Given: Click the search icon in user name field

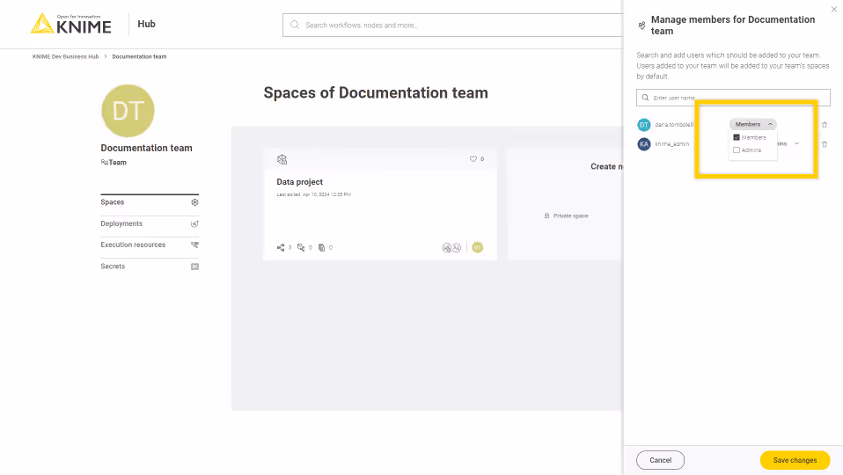Looking at the screenshot, I should (645, 98).
